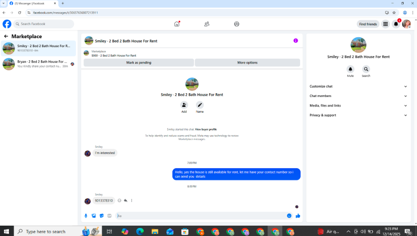Screen dimensions: 417x236
Task: Open the View buyer profile link
Action: (x=206, y=130)
